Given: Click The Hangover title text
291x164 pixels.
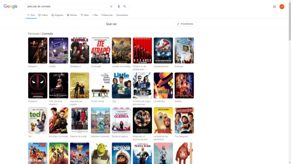Looking at the screenshot, I should click(181, 136).
